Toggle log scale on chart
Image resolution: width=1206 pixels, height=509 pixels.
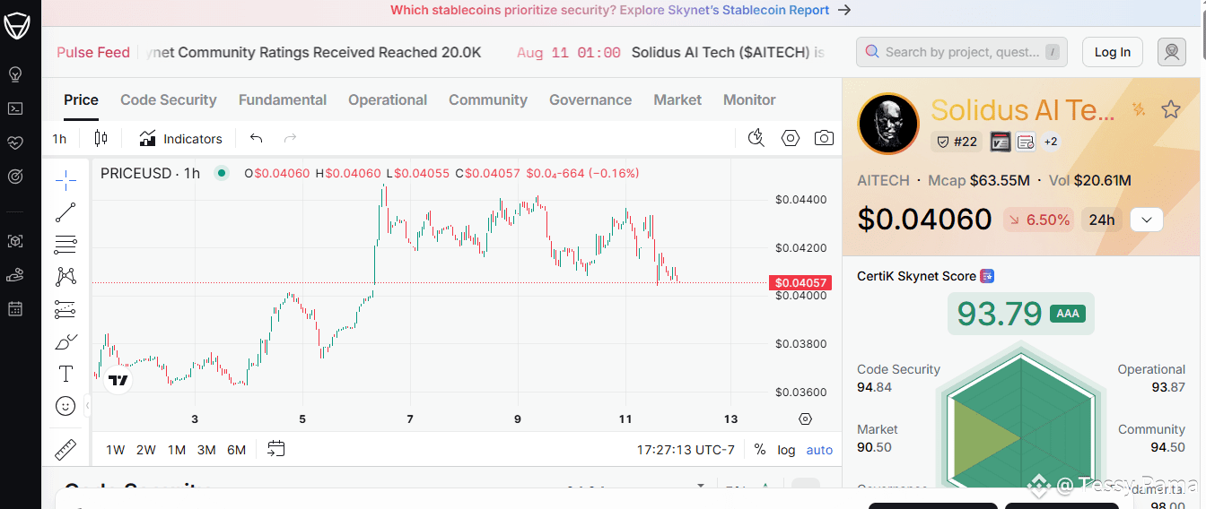tap(786, 450)
